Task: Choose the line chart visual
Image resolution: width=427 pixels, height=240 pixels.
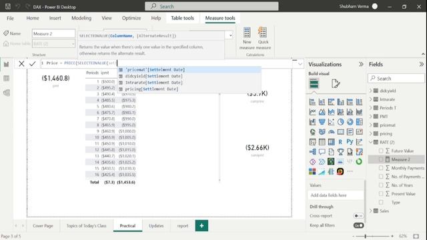Action: pyautogui.click(x=313, y=112)
